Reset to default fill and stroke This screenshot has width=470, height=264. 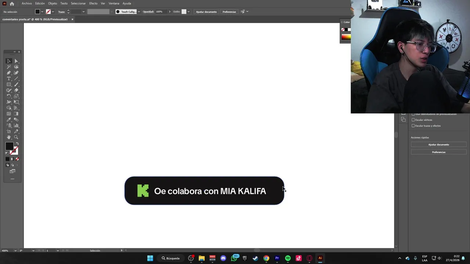click(x=7, y=153)
